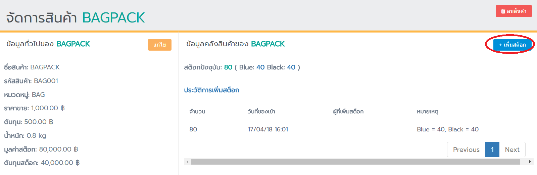Go to Previous page in pagination
This screenshot has height=175, width=537.
coord(466,150)
